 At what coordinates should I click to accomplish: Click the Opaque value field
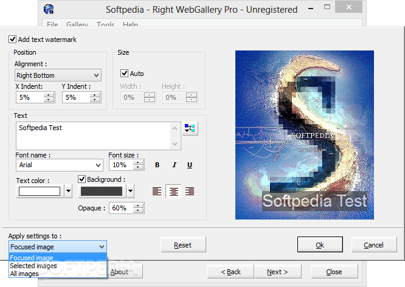121,208
